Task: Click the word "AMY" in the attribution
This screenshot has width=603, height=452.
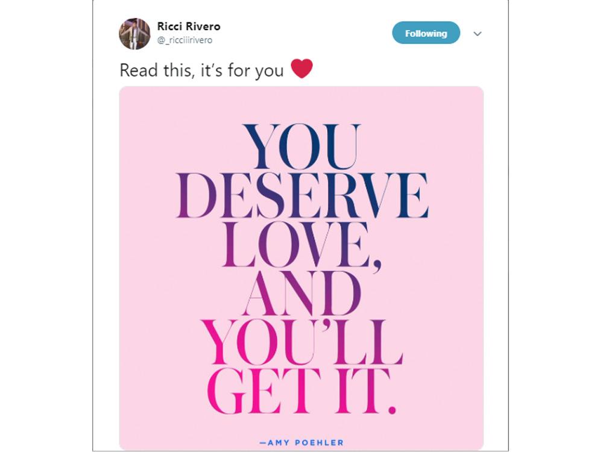Action: [x=279, y=443]
